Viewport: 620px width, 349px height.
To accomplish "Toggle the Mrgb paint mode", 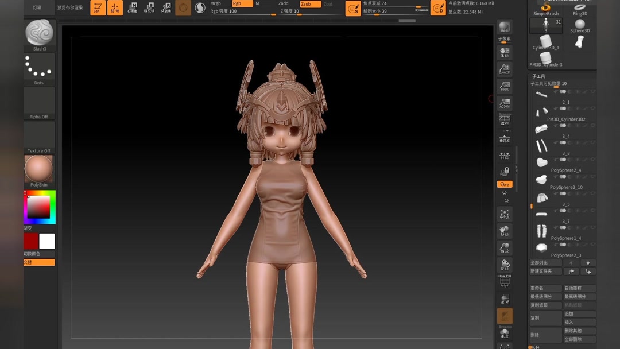I will click(x=215, y=3).
